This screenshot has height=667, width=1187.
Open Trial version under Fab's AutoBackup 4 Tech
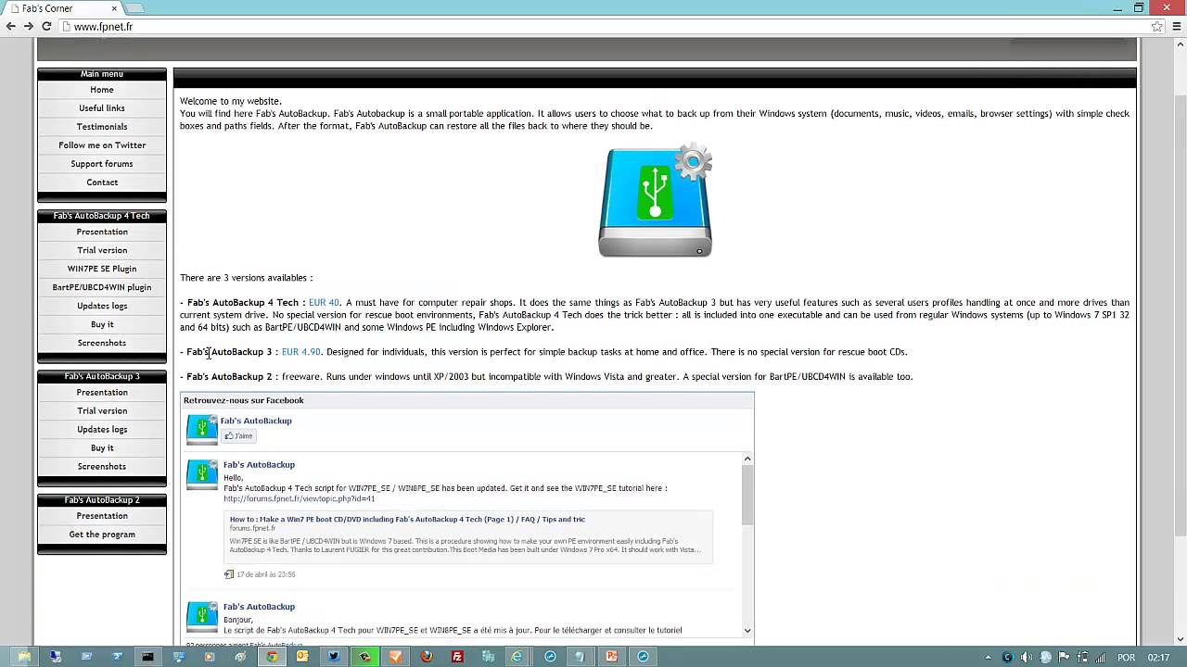coord(102,250)
